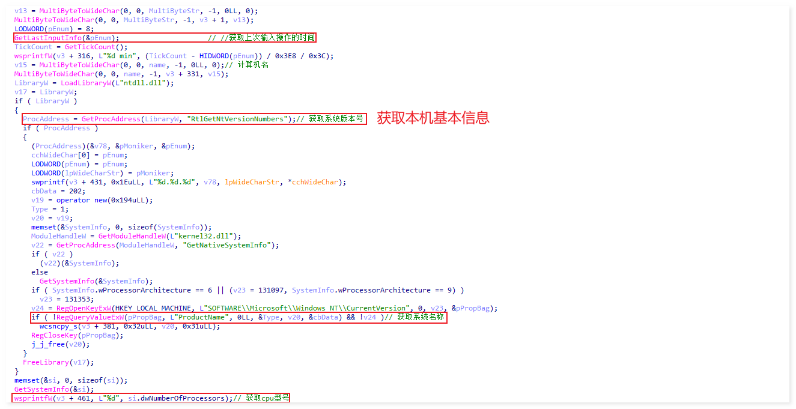Select the swprintf function call
This screenshot has height=409, width=796.
49,182
